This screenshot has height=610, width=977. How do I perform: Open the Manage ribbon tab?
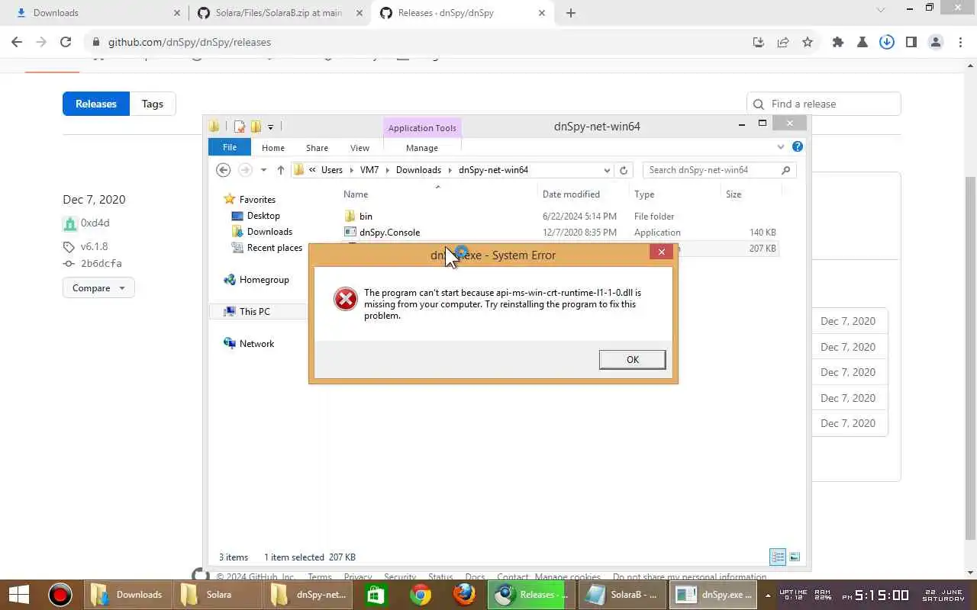pyautogui.click(x=422, y=148)
